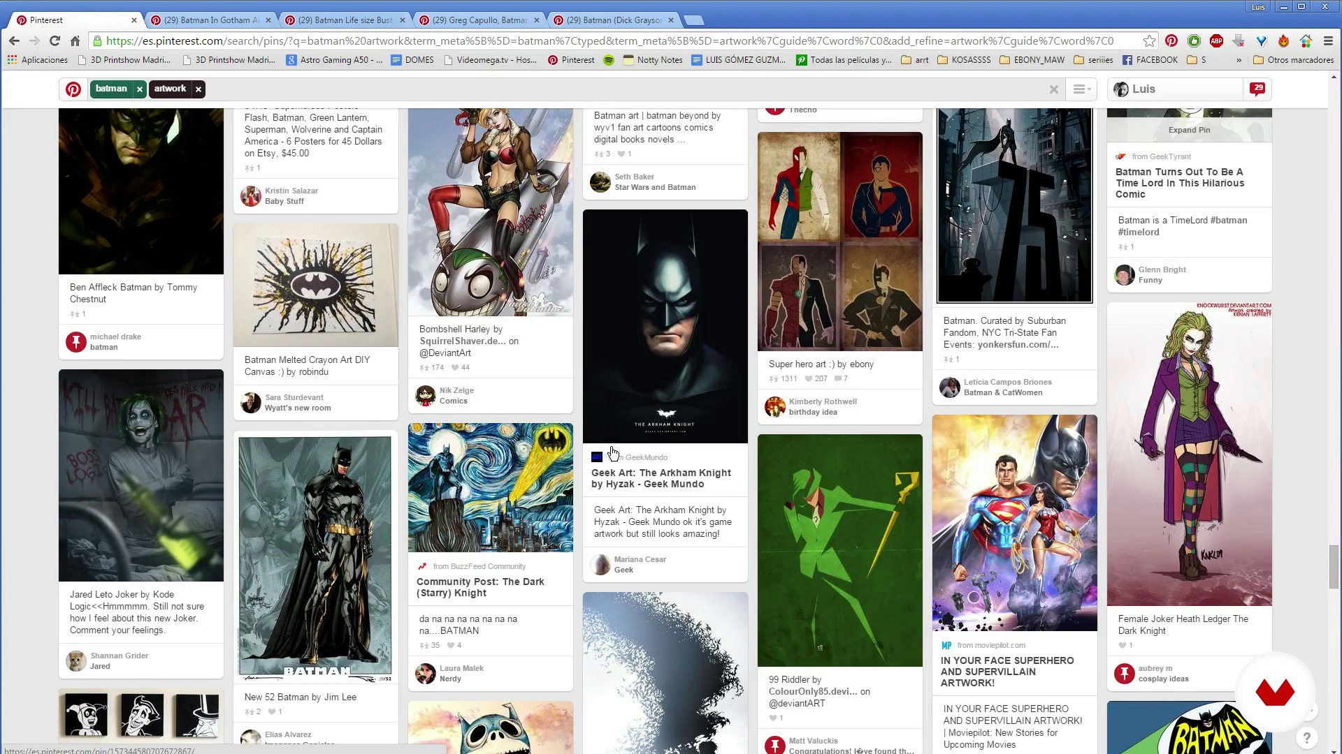The height and width of the screenshot is (754, 1342).
Task: Open the help question mark button
Action: (1306, 737)
